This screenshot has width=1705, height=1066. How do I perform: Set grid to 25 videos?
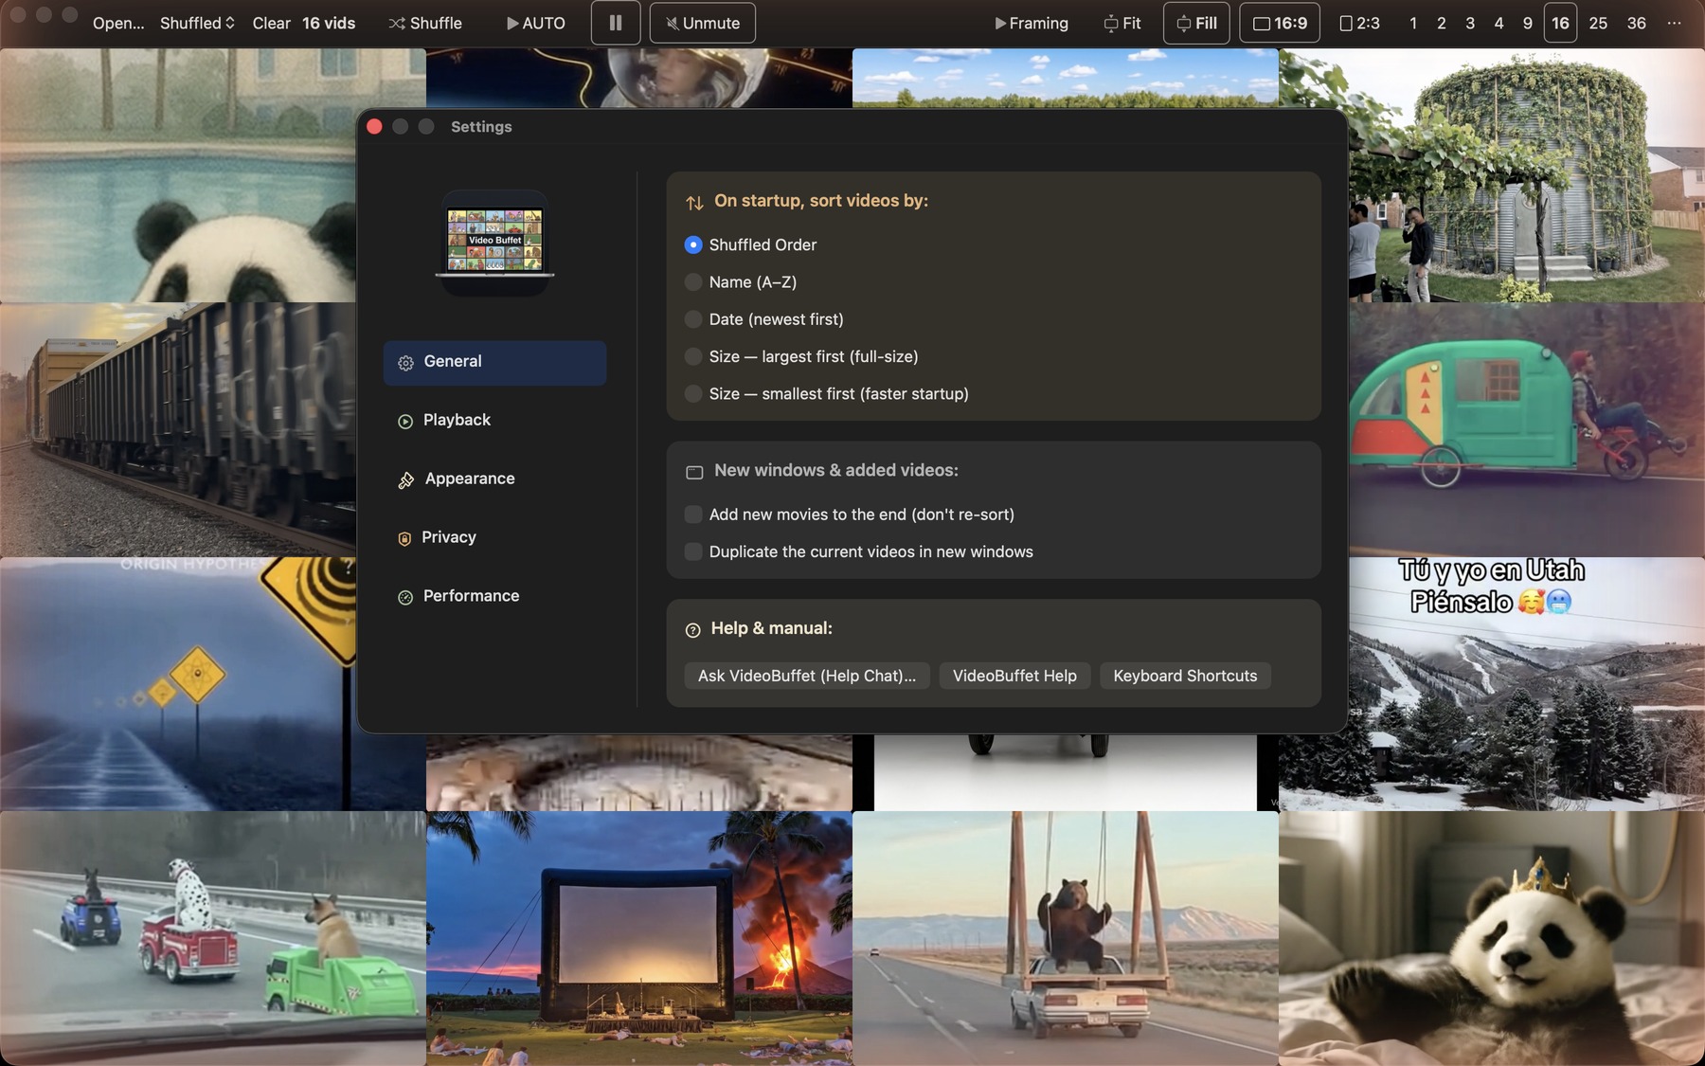coord(1598,23)
